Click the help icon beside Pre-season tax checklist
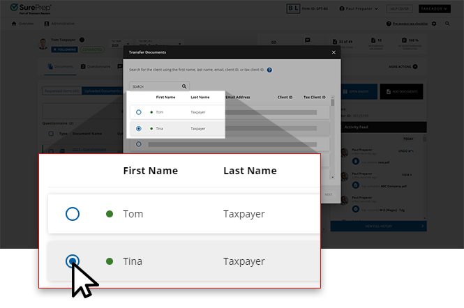Image resolution: width=464 pixels, height=308 pixels. [x=389, y=24]
